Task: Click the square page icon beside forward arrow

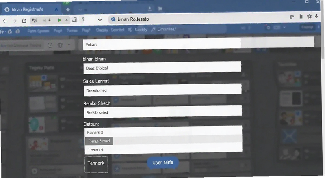Action: [24, 21]
